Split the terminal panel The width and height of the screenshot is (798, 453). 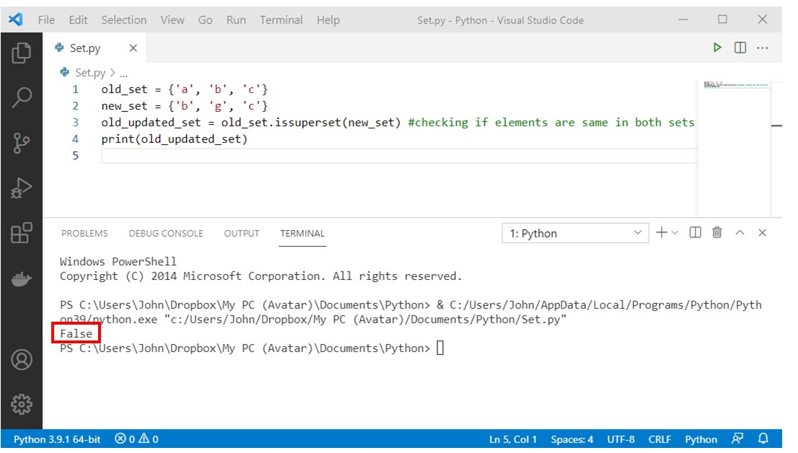695,232
